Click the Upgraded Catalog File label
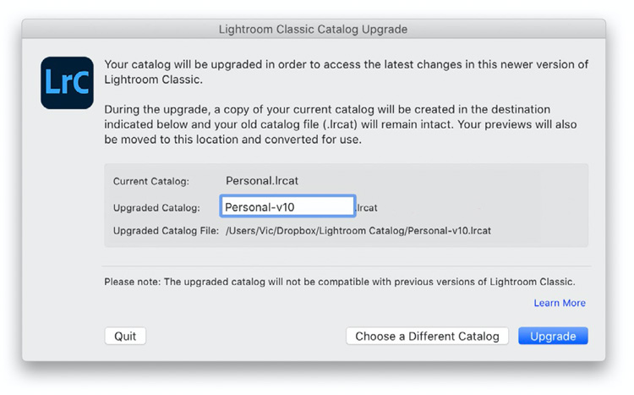This screenshot has height=395, width=634. 166,231
